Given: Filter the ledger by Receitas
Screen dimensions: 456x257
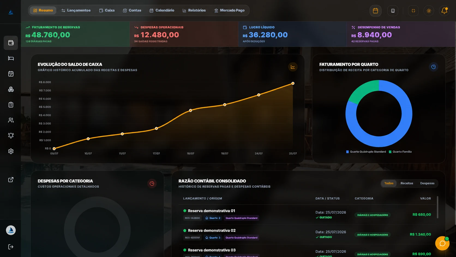Looking at the screenshot, I should (407, 183).
